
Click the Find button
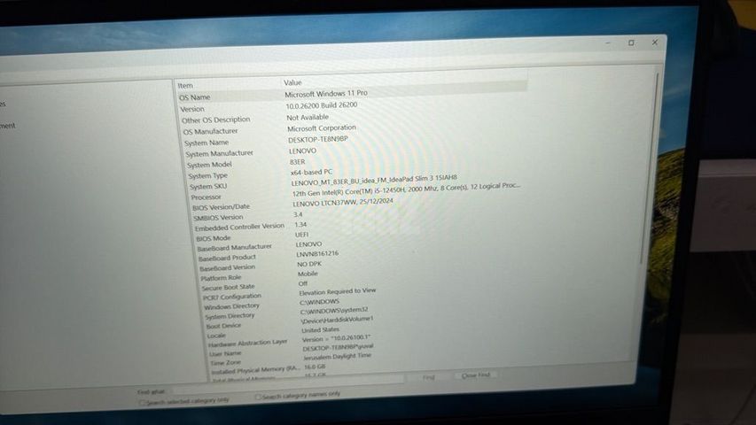point(429,377)
